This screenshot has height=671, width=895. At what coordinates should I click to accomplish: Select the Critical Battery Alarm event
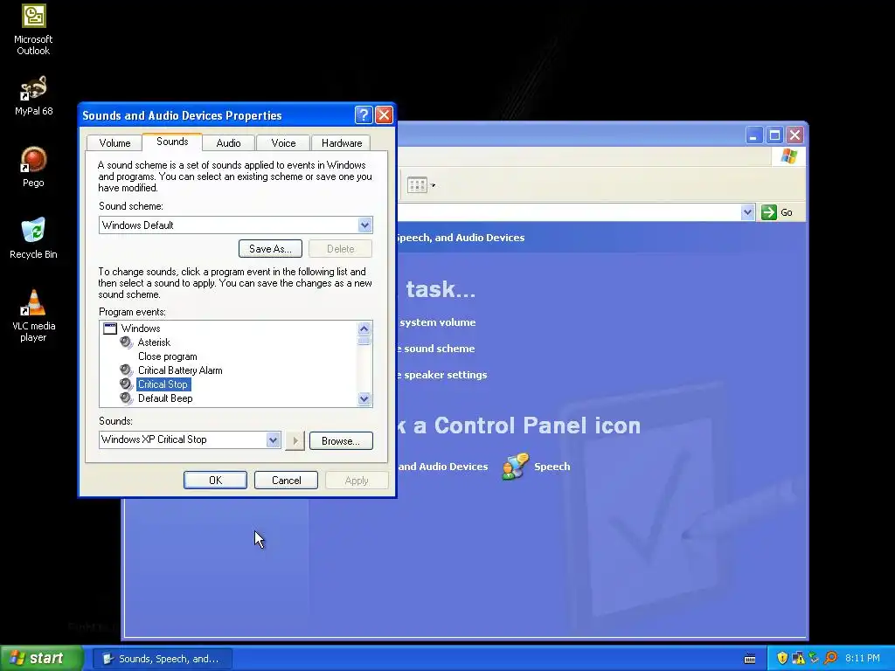[x=180, y=370]
